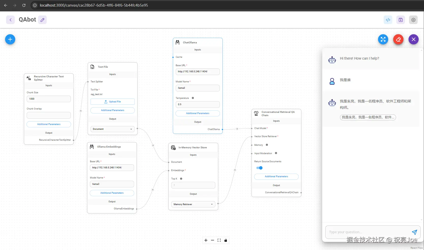
Task: Click the 'Hi there! How can I help?' message
Action: tap(360, 58)
